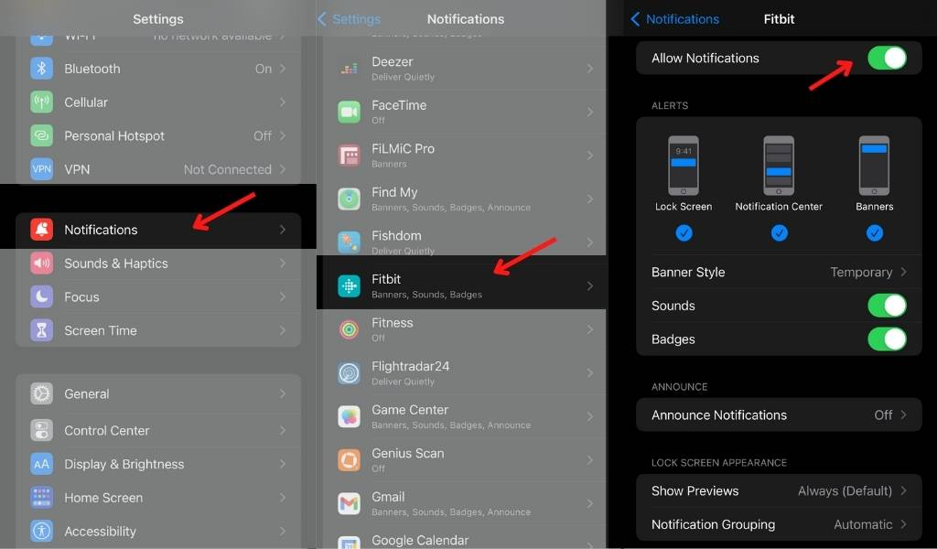Tap the chevron on the Gmail row

590,503
